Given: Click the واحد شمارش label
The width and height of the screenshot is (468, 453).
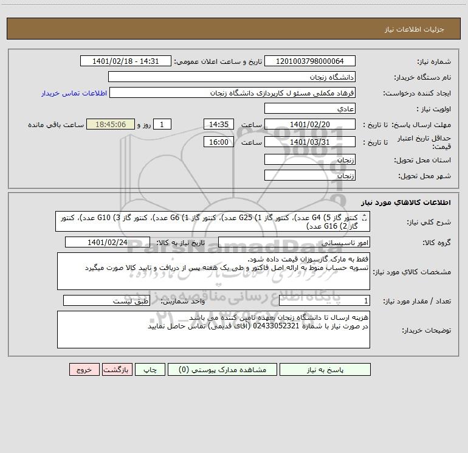Looking at the screenshot, I should (183, 302).
